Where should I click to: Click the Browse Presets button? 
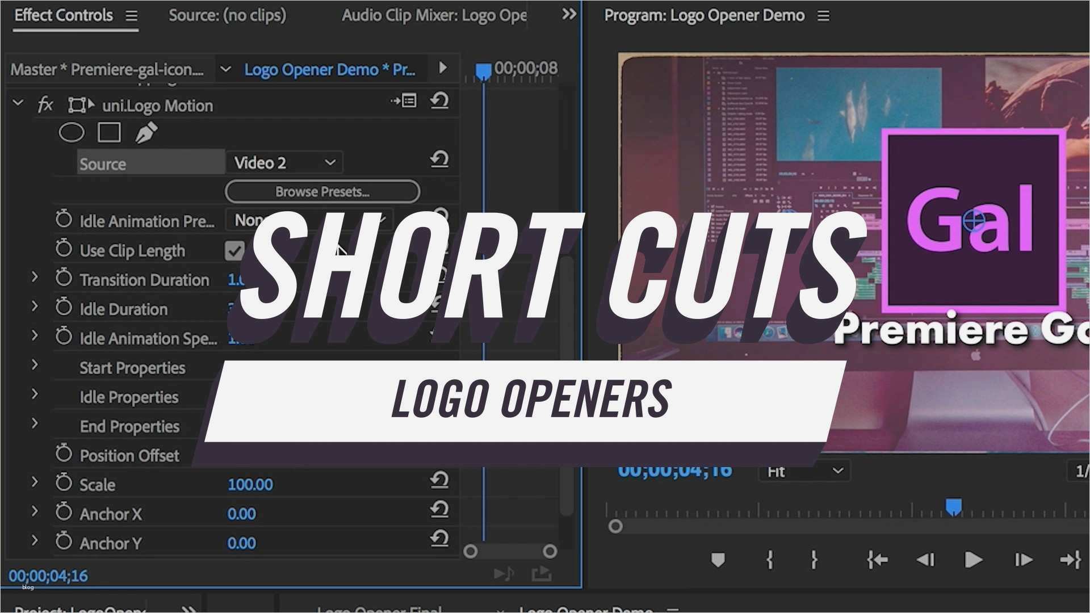pyautogui.click(x=322, y=192)
